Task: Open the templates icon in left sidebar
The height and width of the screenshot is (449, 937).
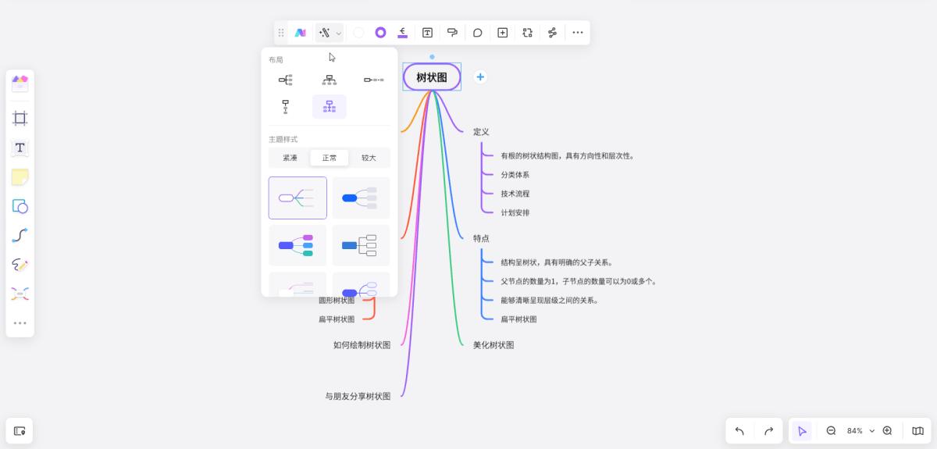Action: point(20,84)
